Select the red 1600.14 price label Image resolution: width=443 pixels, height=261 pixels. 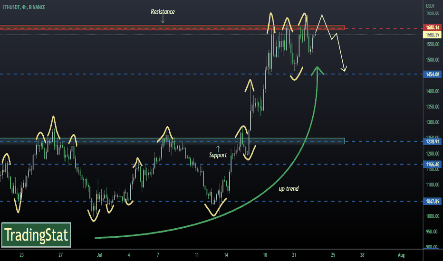point(432,28)
